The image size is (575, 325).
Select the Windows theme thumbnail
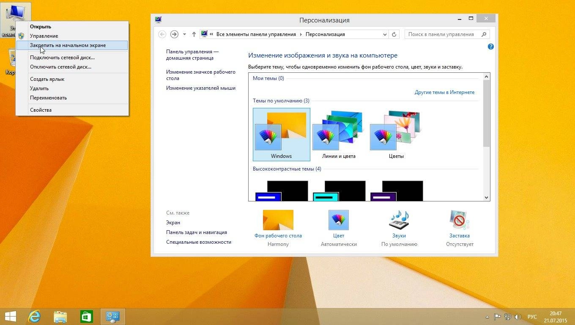click(x=282, y=135)
